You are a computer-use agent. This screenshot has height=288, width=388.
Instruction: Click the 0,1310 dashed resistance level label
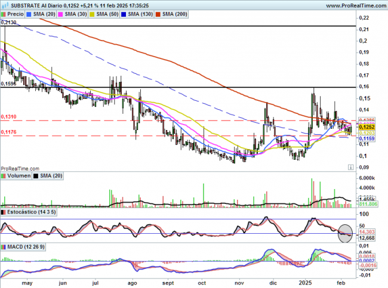[x=10, y=116]
